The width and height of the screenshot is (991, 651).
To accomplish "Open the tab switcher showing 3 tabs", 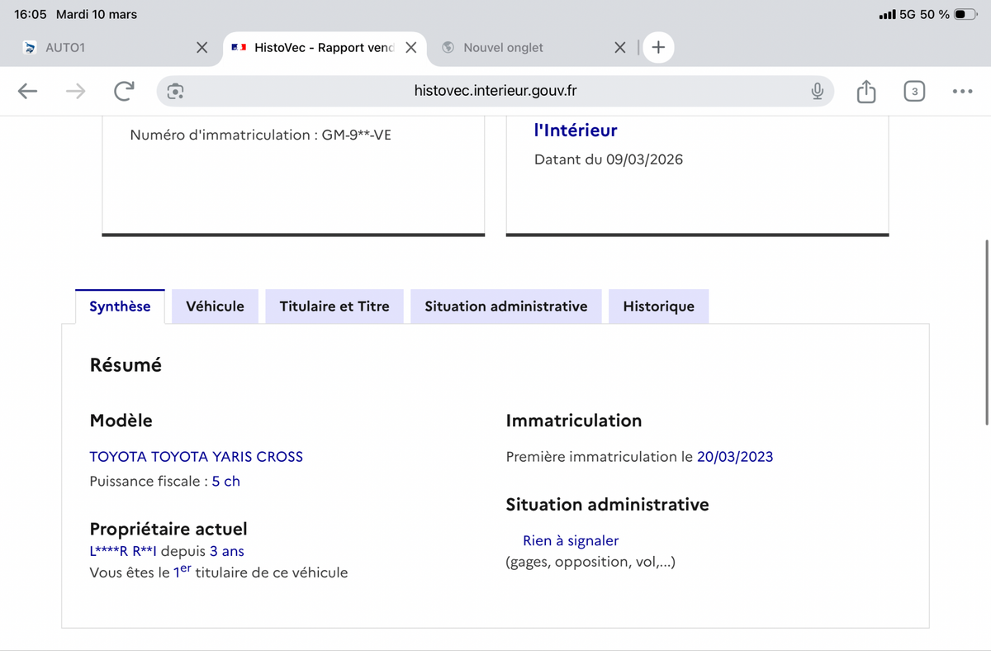I will click(x=913, y=91).
